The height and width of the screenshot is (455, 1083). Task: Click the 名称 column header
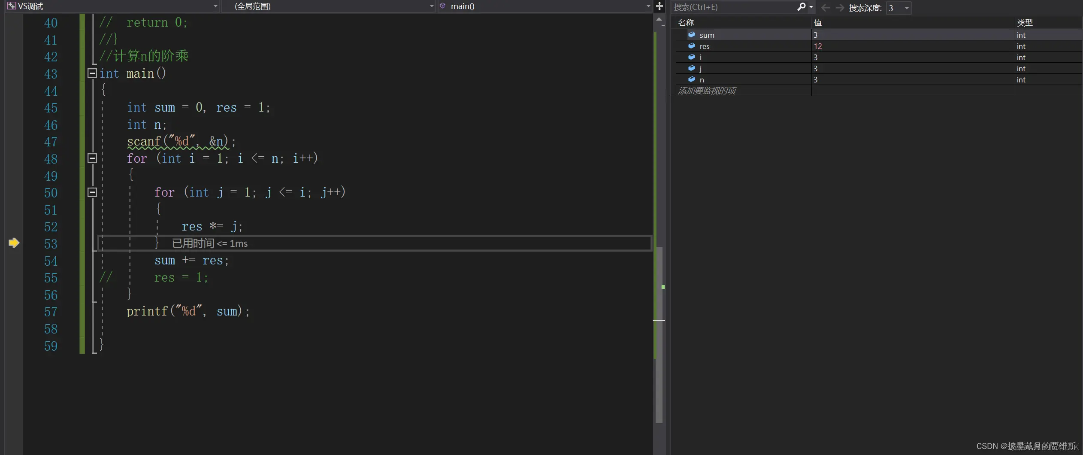coord(686,22)
